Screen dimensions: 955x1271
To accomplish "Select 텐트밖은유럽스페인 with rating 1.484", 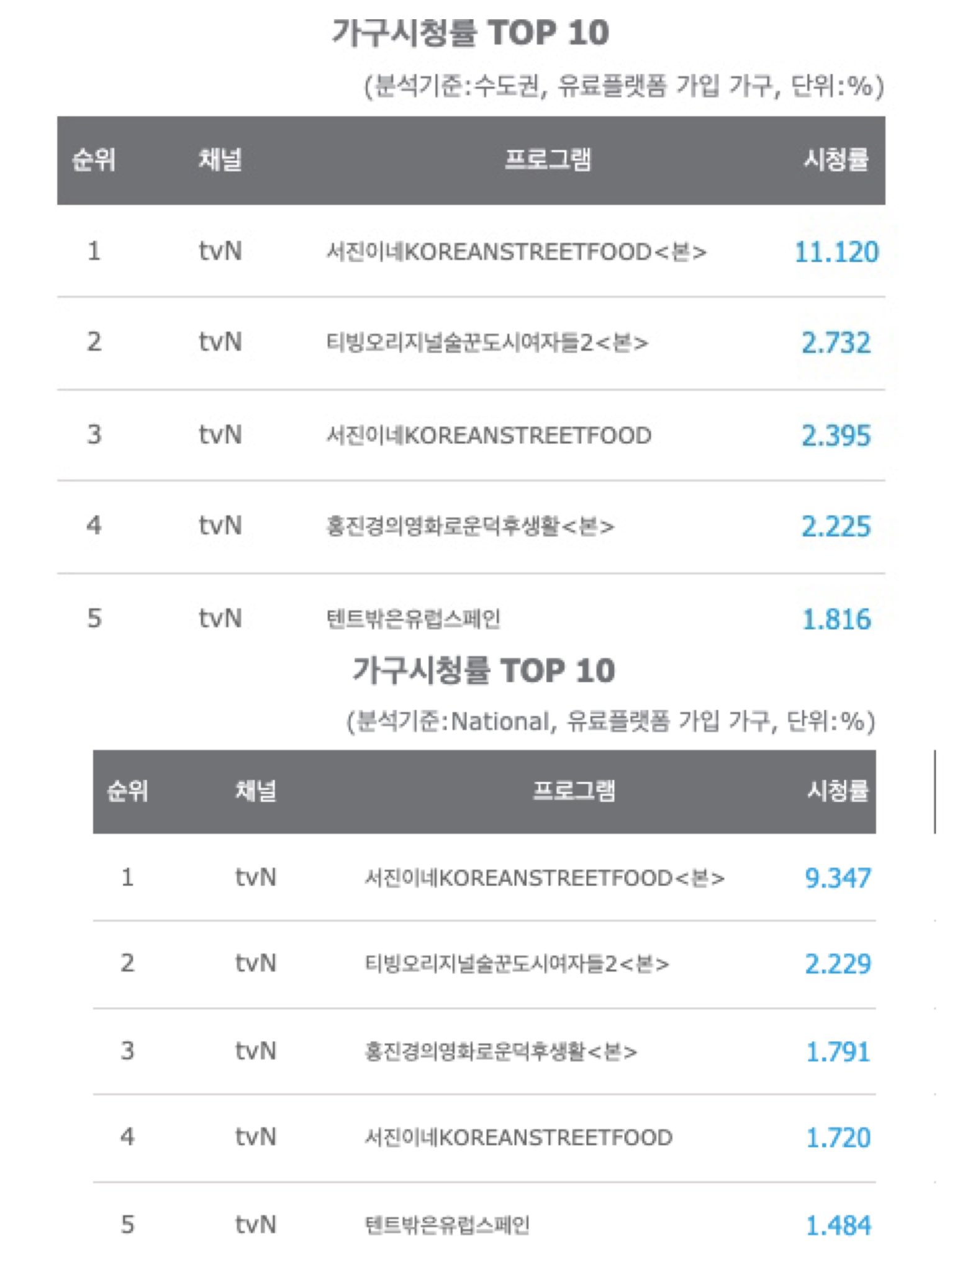I will click(448, 1225).
